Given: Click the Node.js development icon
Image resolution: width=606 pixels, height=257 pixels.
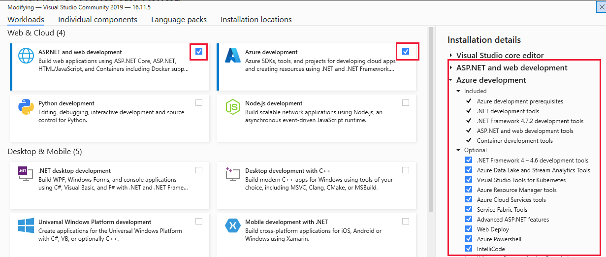Looking at the screenshot, I should pos(232,107).
